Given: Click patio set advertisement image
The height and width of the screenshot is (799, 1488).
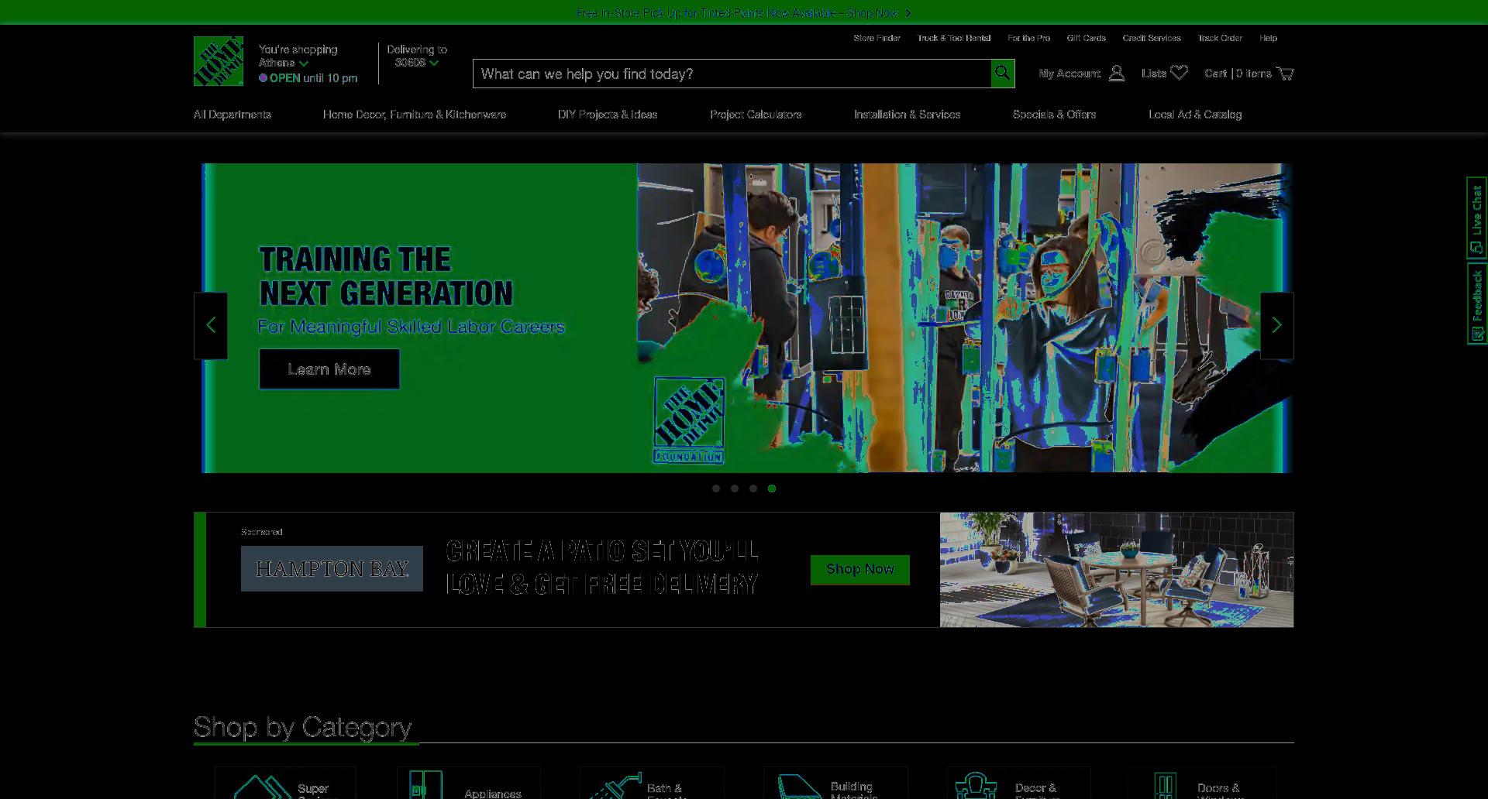Looking at the screenshot, I should pos(1117,570).
